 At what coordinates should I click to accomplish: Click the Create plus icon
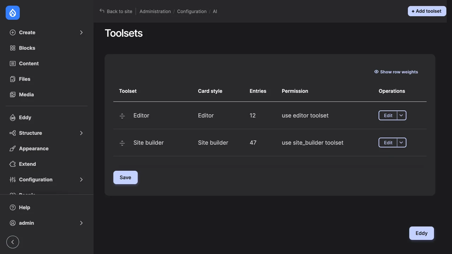coord(13,32)
